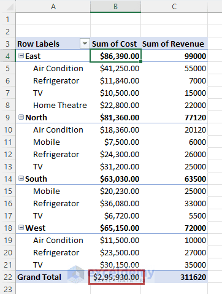Select the $24,300.00 cell

coord(115,154)
